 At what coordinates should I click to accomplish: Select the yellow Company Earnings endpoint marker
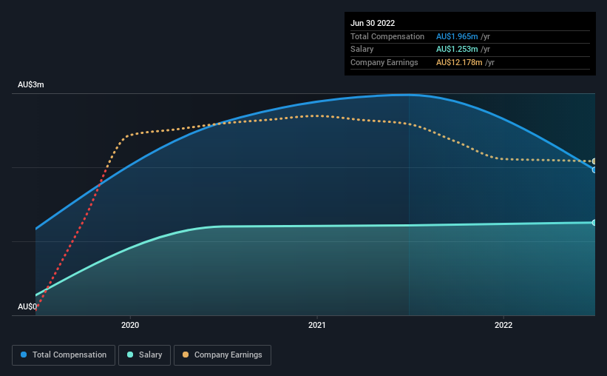tap(594, 161)
